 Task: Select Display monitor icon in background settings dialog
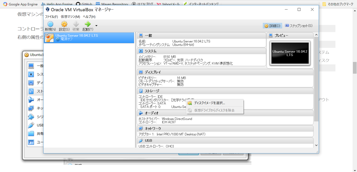[31, 83]
